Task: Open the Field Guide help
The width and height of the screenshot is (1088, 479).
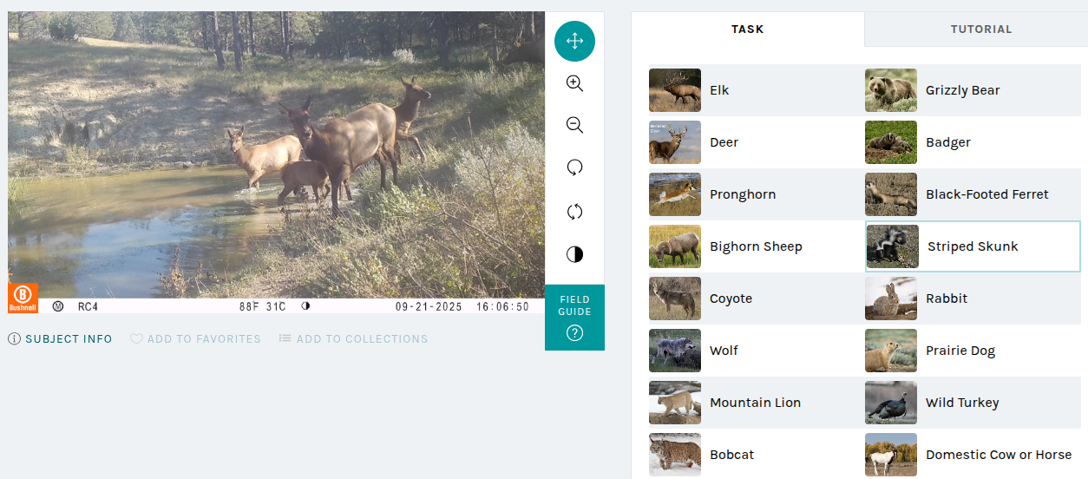Action: [574, 318]
